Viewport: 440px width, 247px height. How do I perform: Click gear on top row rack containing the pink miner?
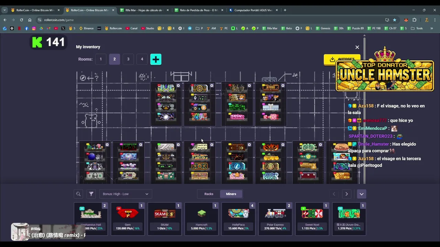click(249, 85)
